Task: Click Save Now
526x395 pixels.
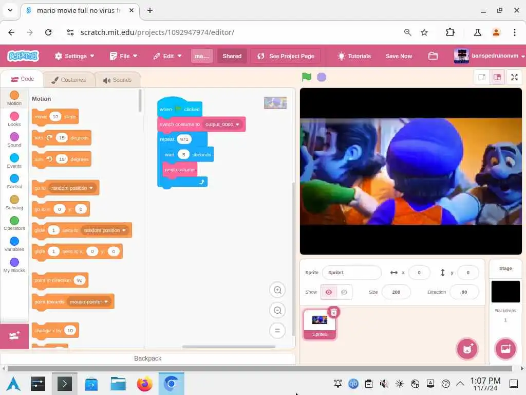Action: tap(399, 56)
